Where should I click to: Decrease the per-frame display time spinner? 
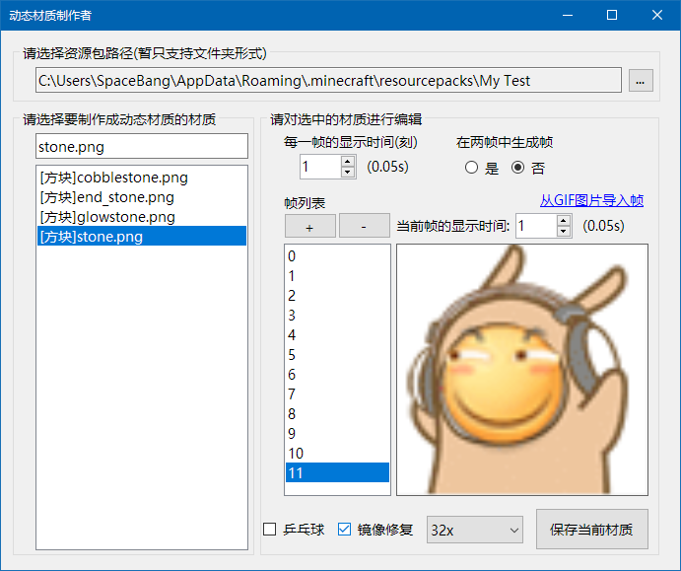tap(348, 172)
